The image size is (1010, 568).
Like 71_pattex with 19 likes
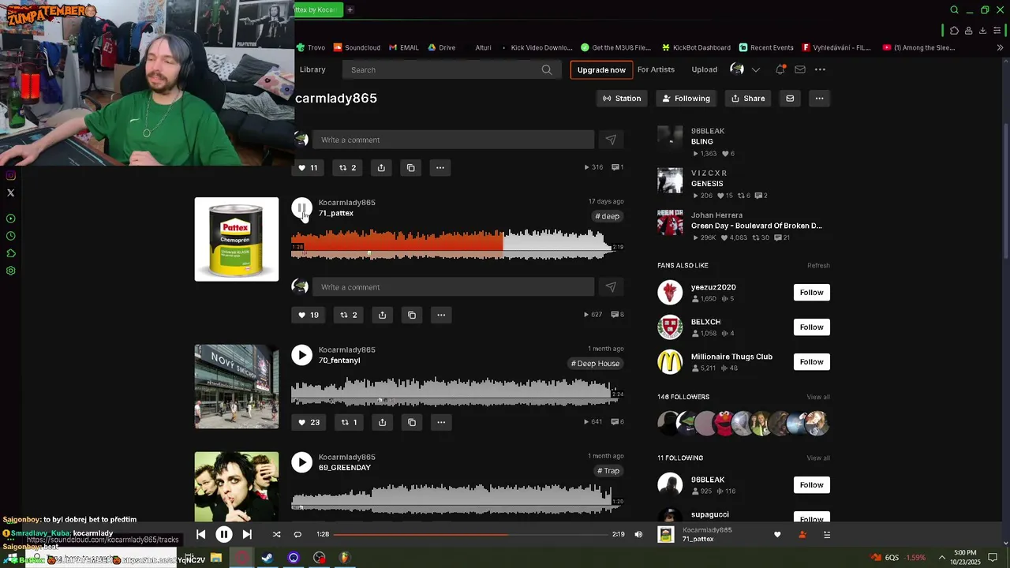[x=308, y=315]
